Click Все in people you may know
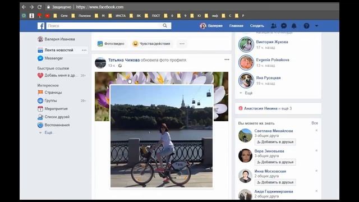Screen dimensions: 359x202 coord(315,123)
